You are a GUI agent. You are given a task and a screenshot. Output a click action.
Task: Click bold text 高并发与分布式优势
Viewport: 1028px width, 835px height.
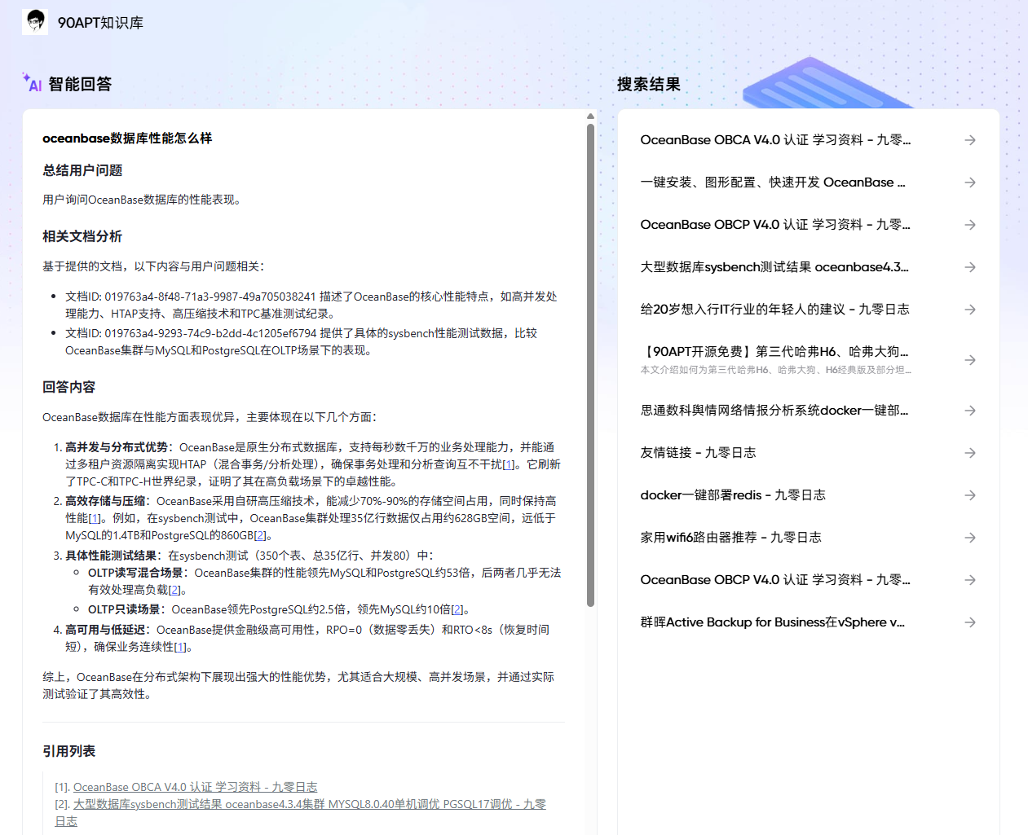point(117,447)
